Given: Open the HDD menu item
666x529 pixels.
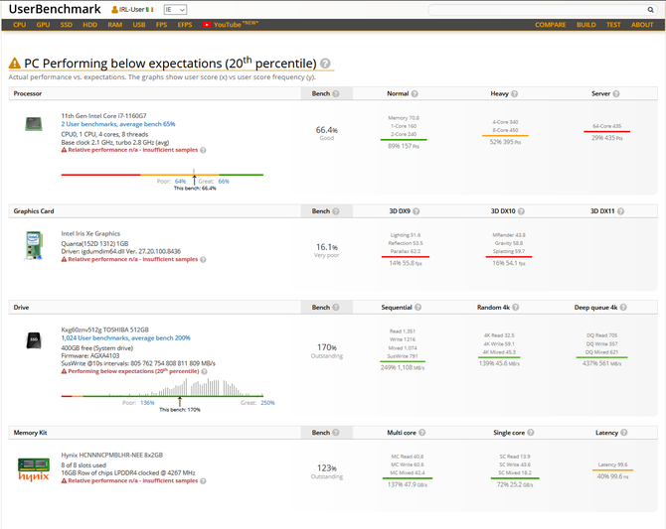Looking at the screenshot, I should [x=90, y=25].
